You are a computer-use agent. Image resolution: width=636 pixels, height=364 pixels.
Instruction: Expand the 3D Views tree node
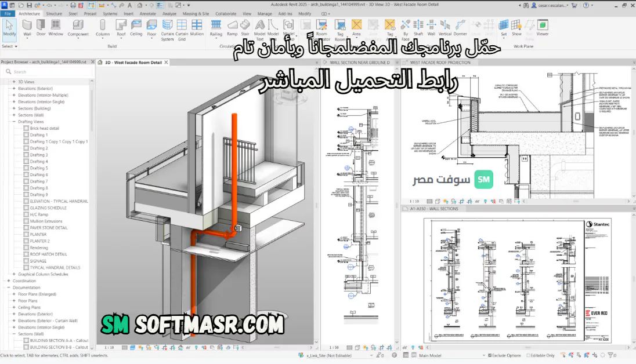tap(14, 82)
